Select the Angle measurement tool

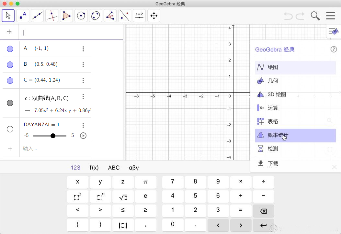(110, 15)
